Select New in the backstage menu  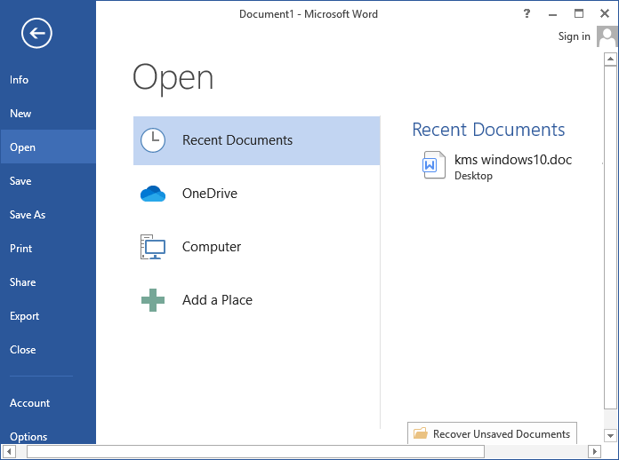coord(20,114)
